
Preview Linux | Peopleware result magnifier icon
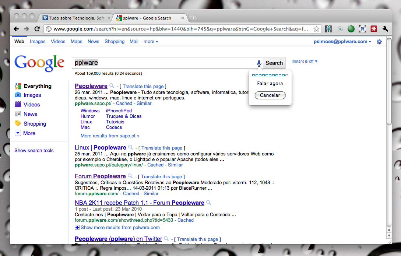coord(130,147)
